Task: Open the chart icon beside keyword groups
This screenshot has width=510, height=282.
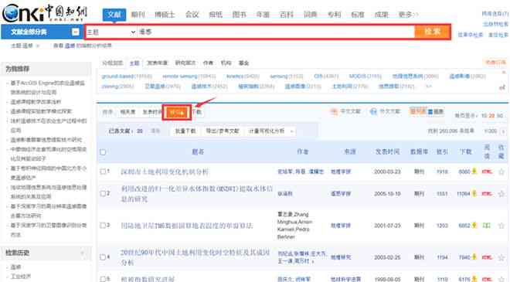Action: 502,87
